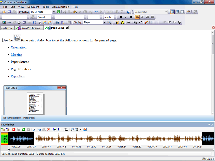Toggle justified paragraph alignment

(x=152, y=17)
